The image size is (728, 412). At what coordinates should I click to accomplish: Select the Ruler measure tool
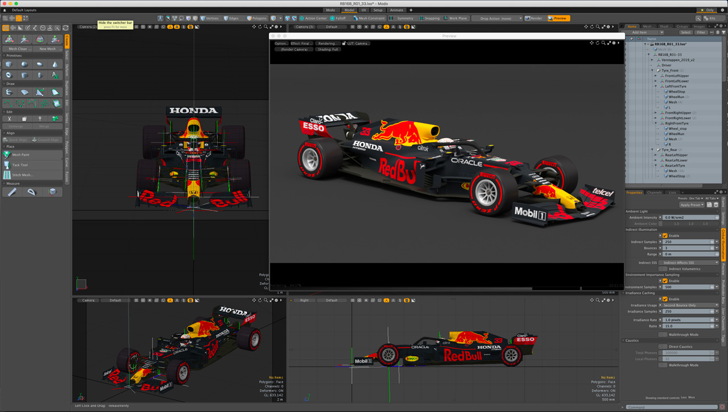[x=12, y=192]
